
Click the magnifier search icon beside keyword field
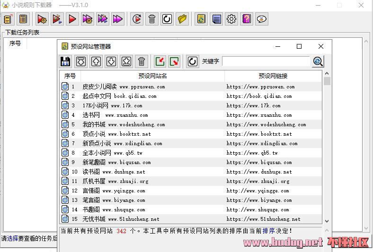click(x=318, y=61)
